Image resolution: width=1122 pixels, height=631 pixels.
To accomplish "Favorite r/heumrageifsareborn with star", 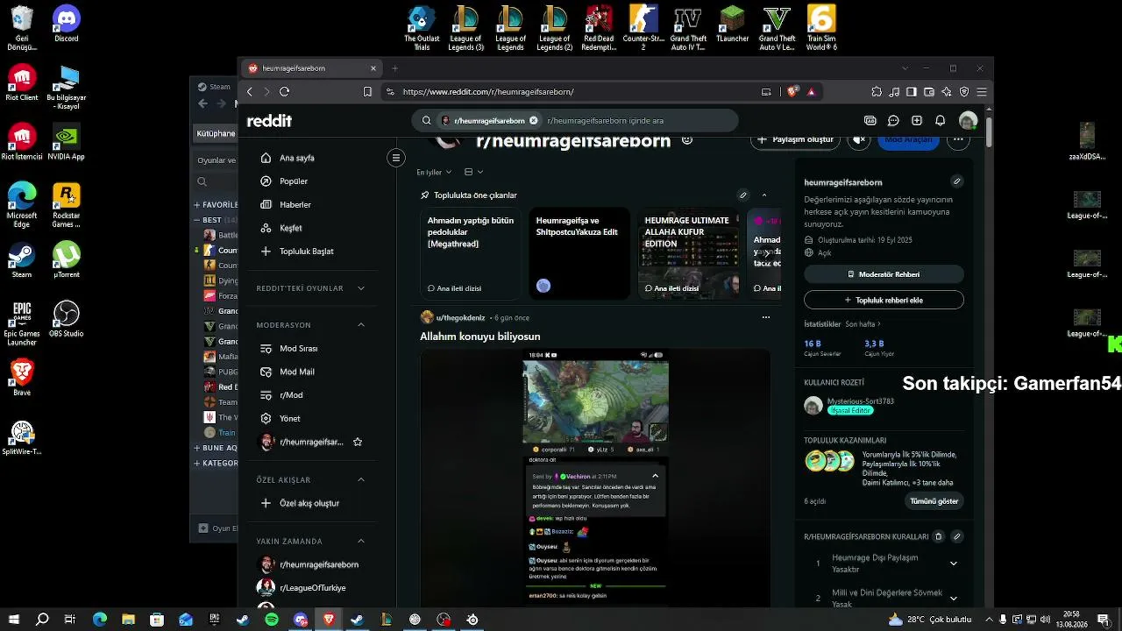I will 358,443.
